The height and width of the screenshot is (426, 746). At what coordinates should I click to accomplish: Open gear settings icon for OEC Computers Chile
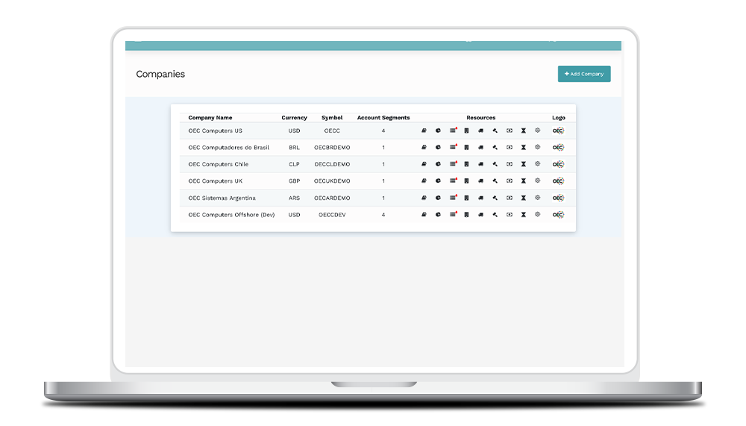tap(537, 164)
